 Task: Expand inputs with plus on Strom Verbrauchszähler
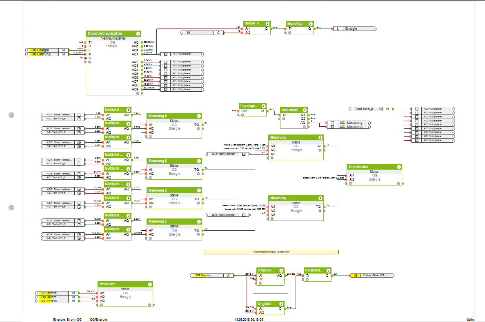pyautogui.click(x=89, y=62)
